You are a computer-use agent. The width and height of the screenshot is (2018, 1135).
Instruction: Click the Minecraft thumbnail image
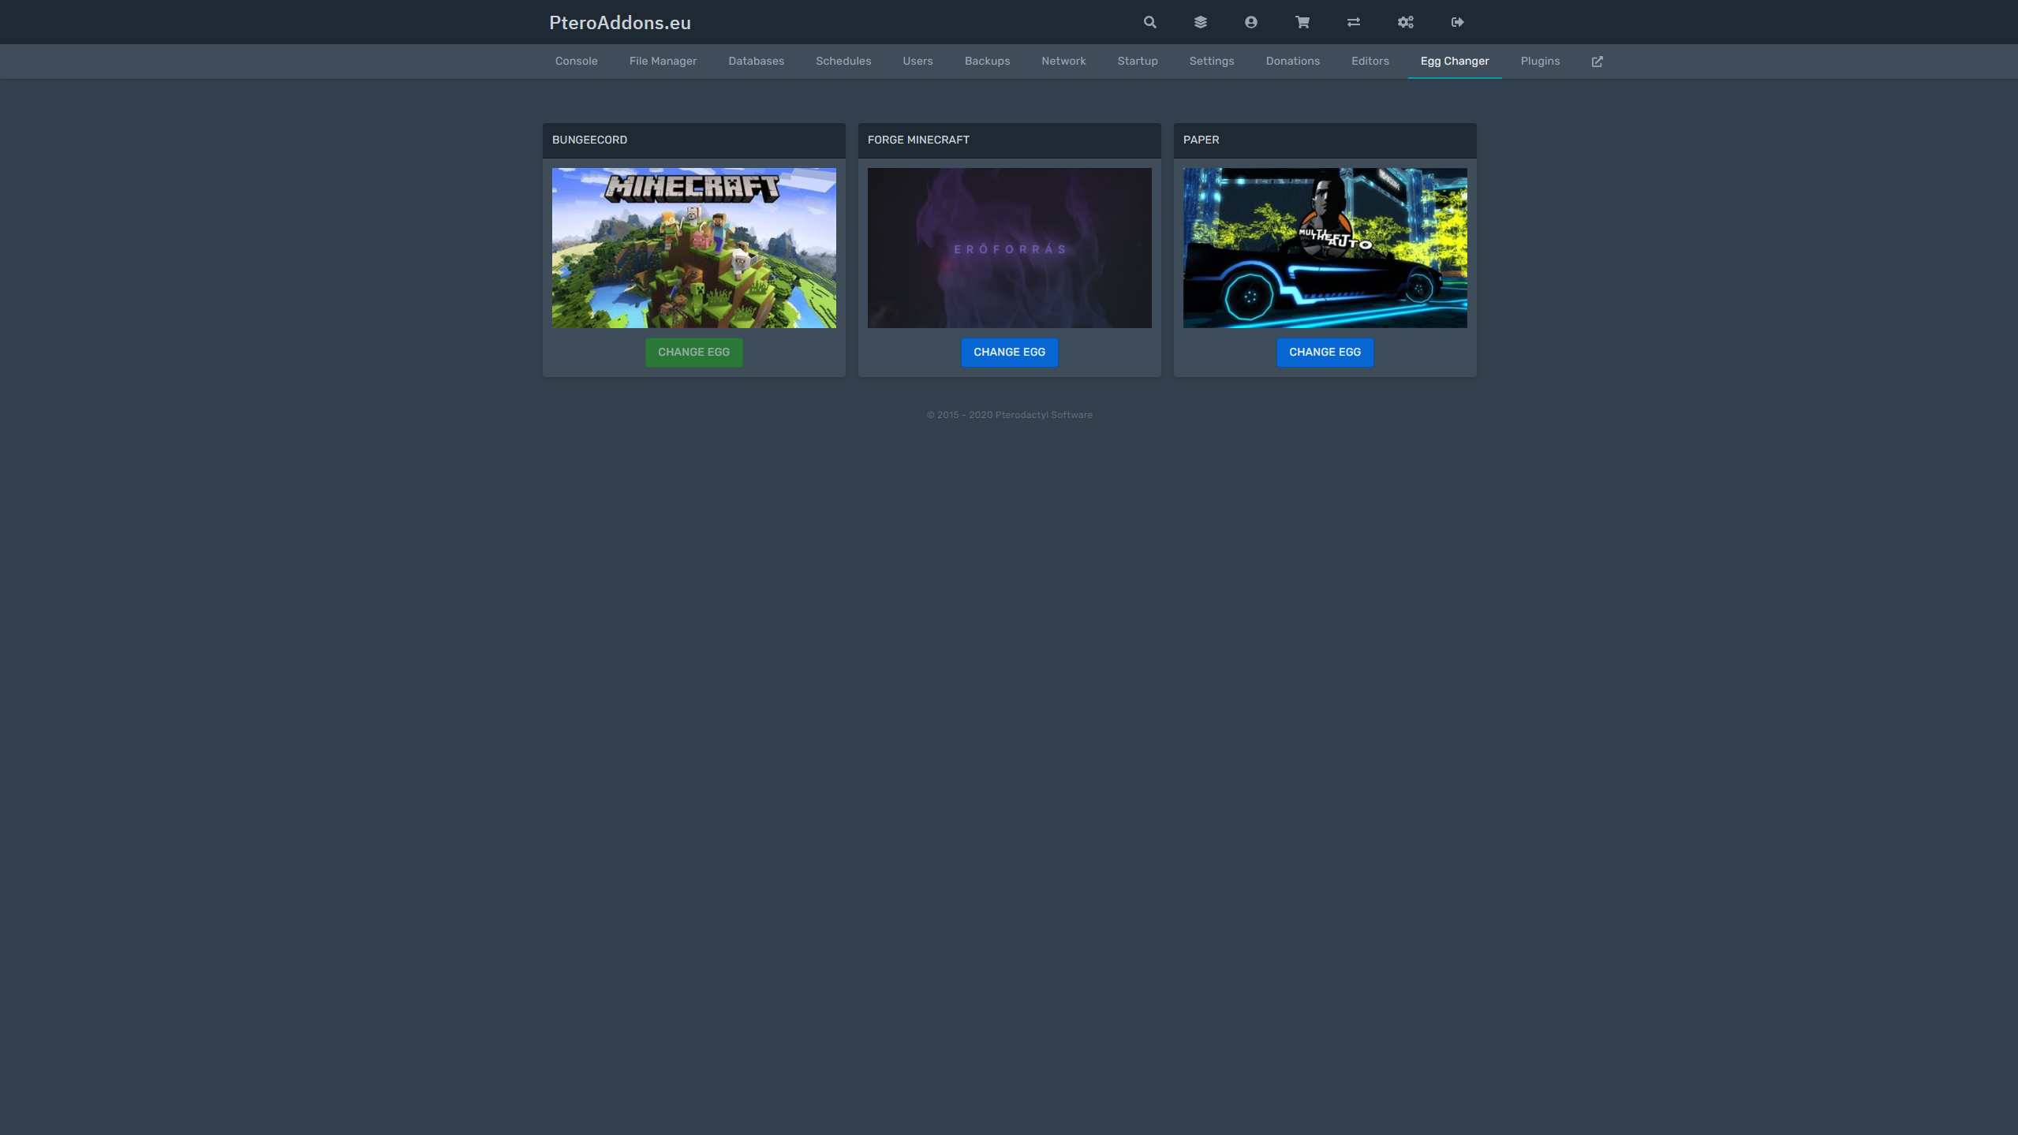(x=693, y=248)
